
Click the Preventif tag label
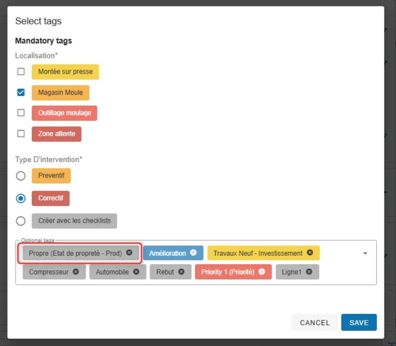(x=51, y=176)
